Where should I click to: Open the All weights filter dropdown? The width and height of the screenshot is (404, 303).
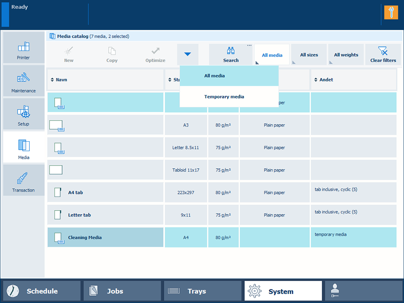point(346,55)
